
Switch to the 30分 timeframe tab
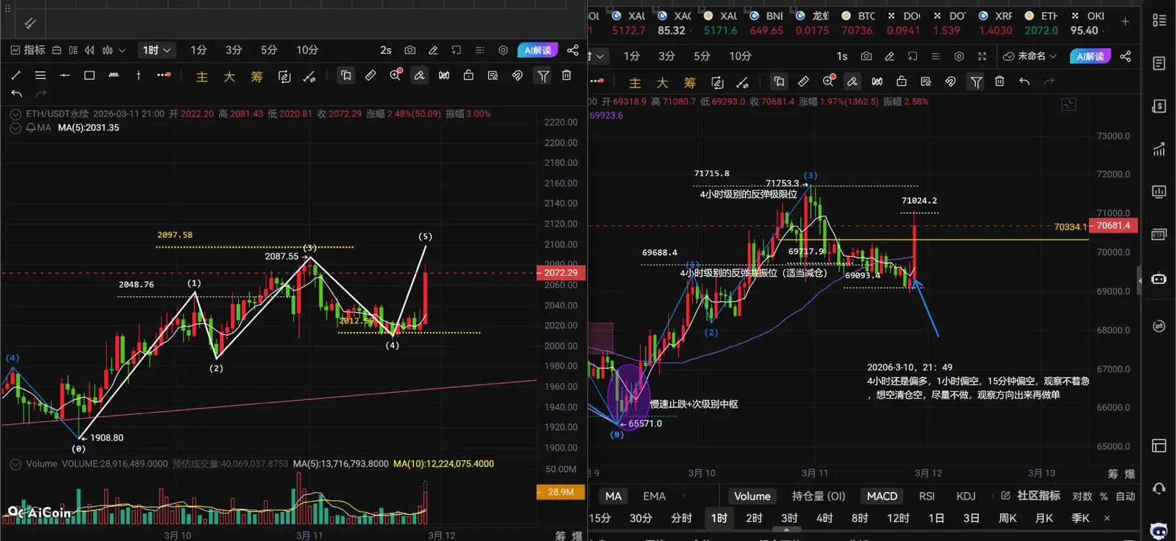pos(641,518)
